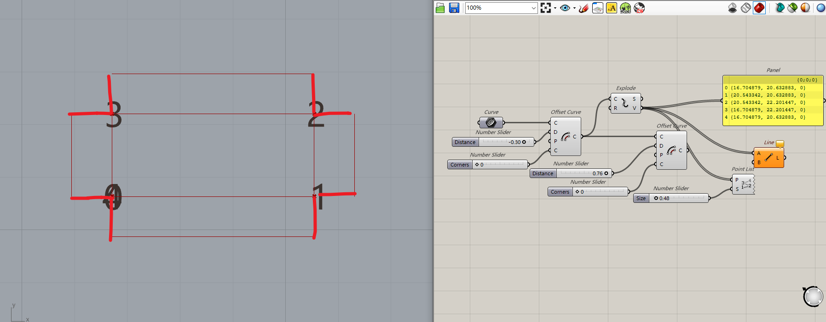Open a Grasshopper file with the folder icon
826x322 pixels.
pos(440,8)
